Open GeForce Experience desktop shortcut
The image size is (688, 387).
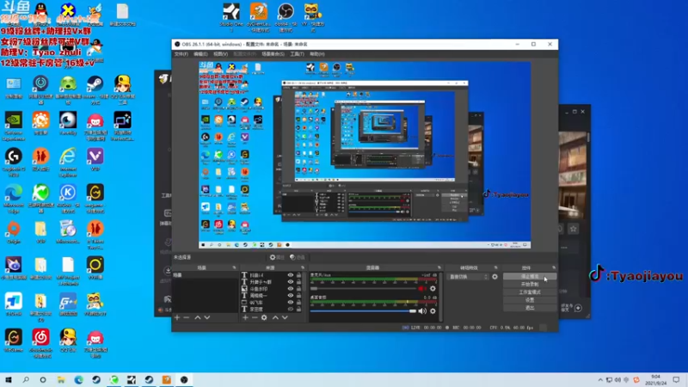[x=14, y=126]
